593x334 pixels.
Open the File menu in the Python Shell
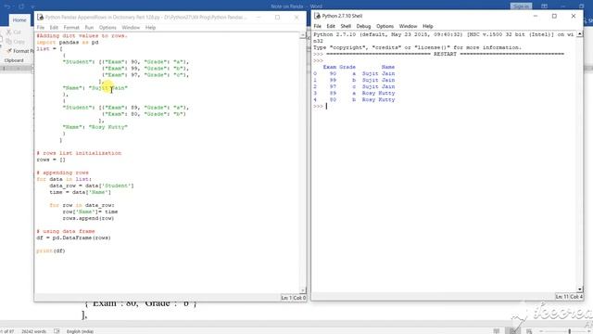tap(317, 26)
